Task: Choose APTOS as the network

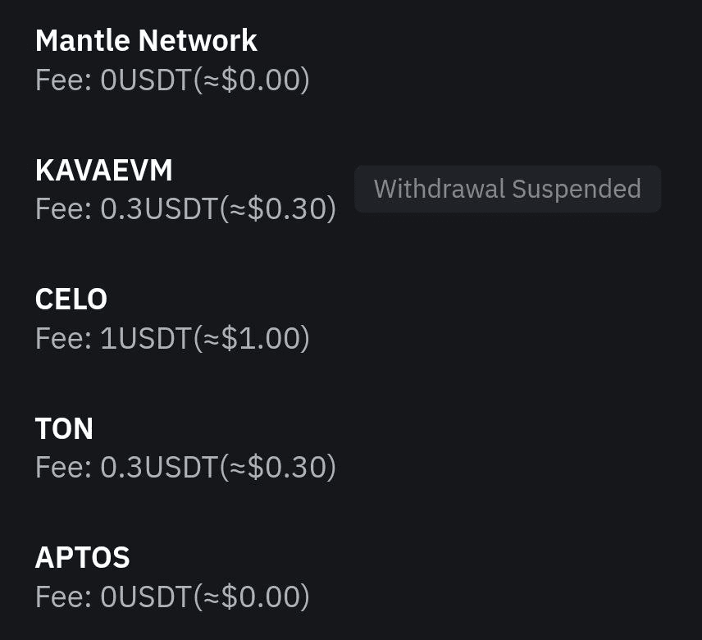Action: click(351, 576)
